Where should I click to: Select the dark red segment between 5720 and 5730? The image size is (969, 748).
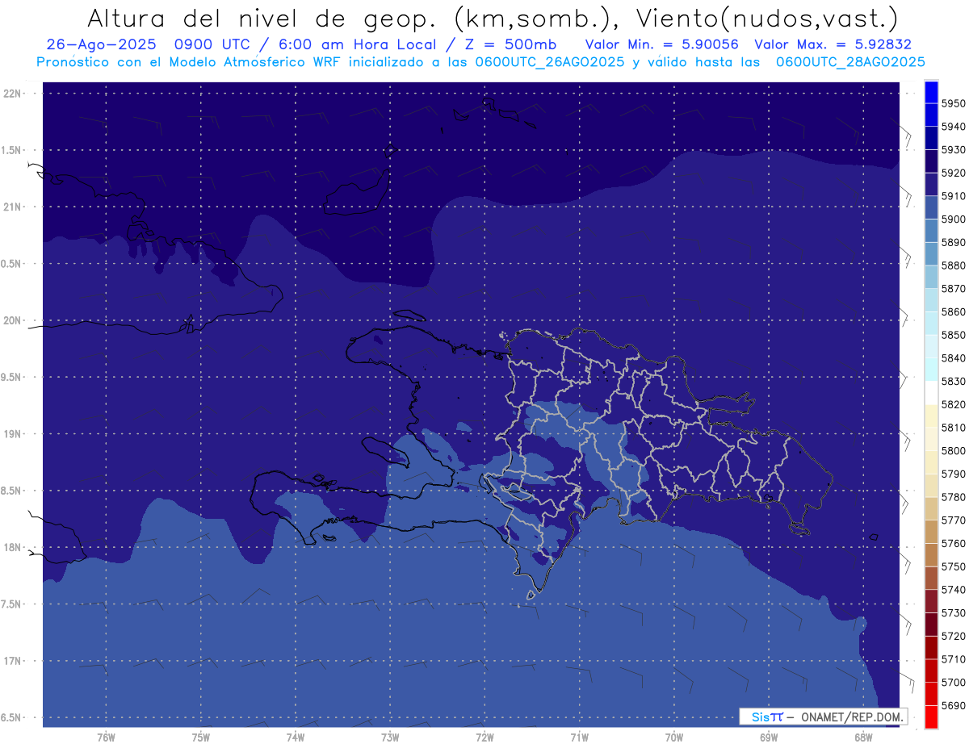(931, 625)
